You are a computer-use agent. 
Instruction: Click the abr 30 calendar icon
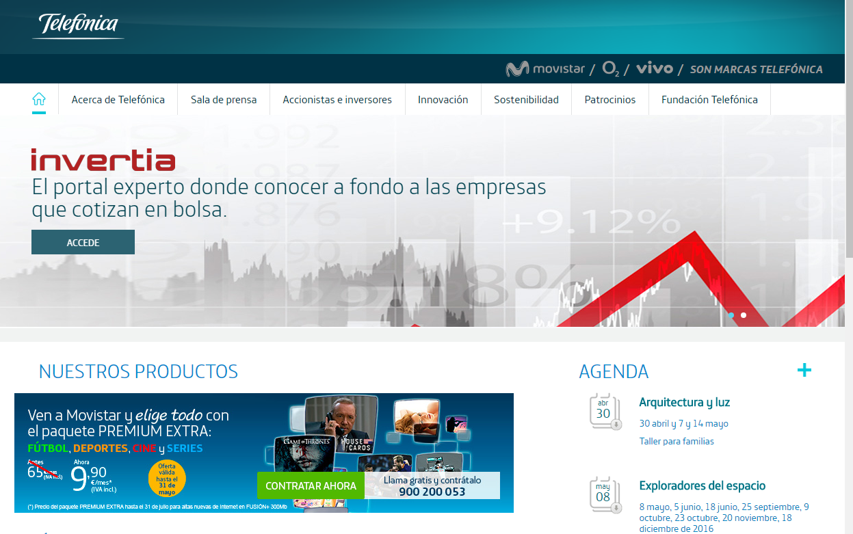605,412
